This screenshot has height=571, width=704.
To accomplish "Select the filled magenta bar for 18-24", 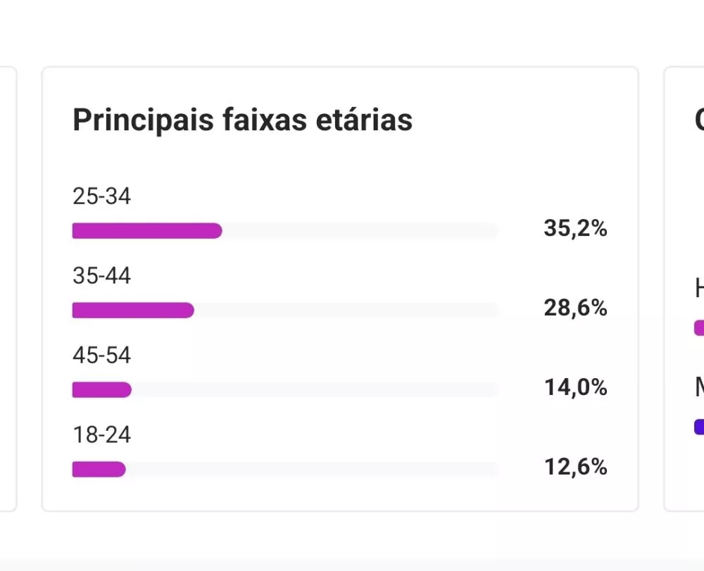I will 99,470.
